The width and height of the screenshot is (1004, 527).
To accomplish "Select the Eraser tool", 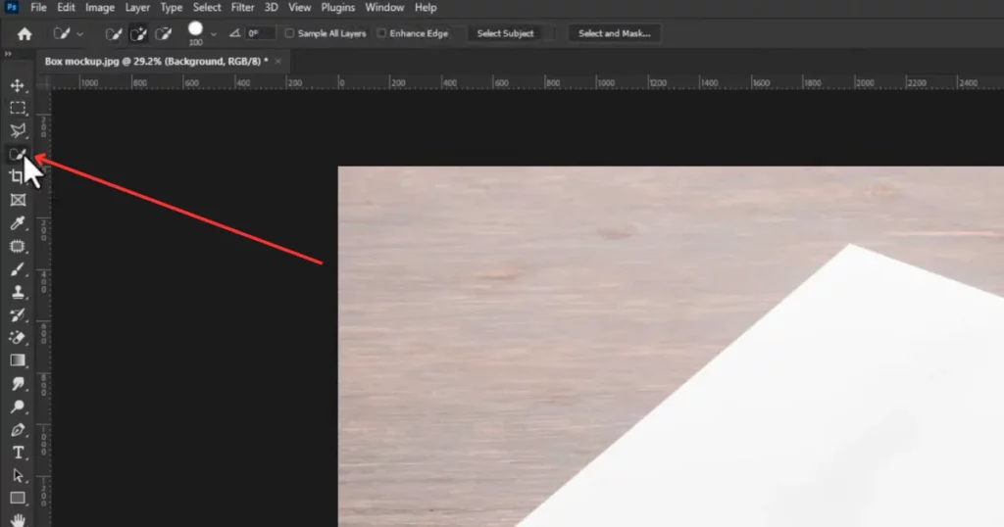I will [x=18, y=338].
